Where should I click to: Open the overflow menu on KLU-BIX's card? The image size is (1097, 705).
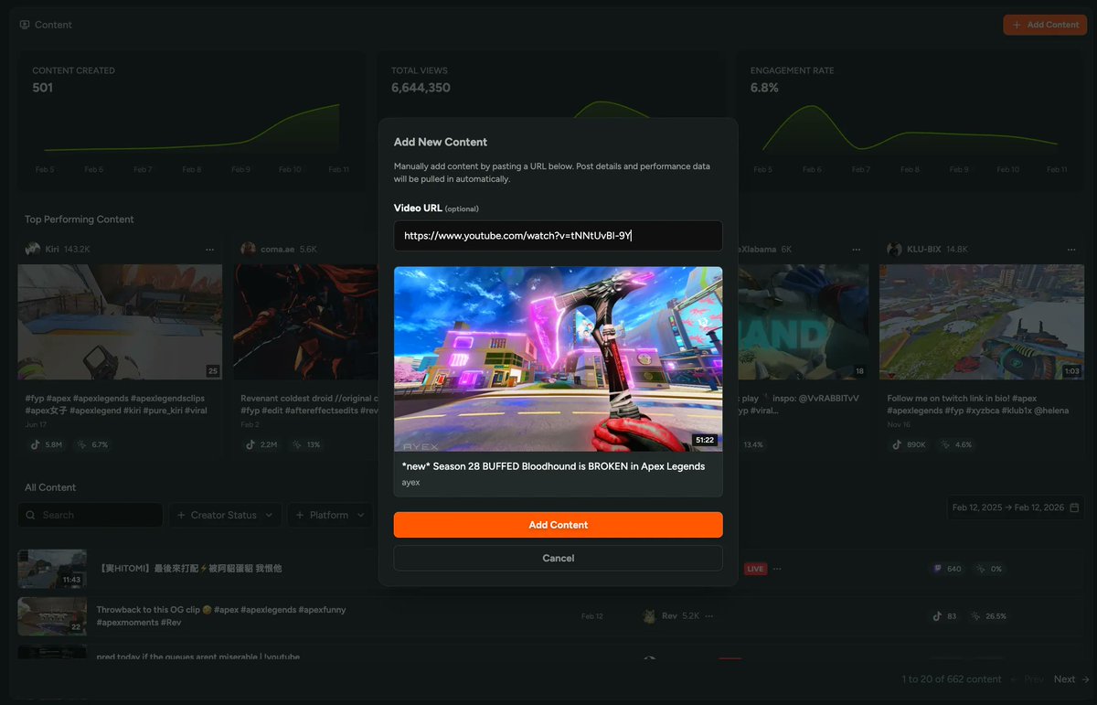pyautogui.click(x=1071, y=249)
